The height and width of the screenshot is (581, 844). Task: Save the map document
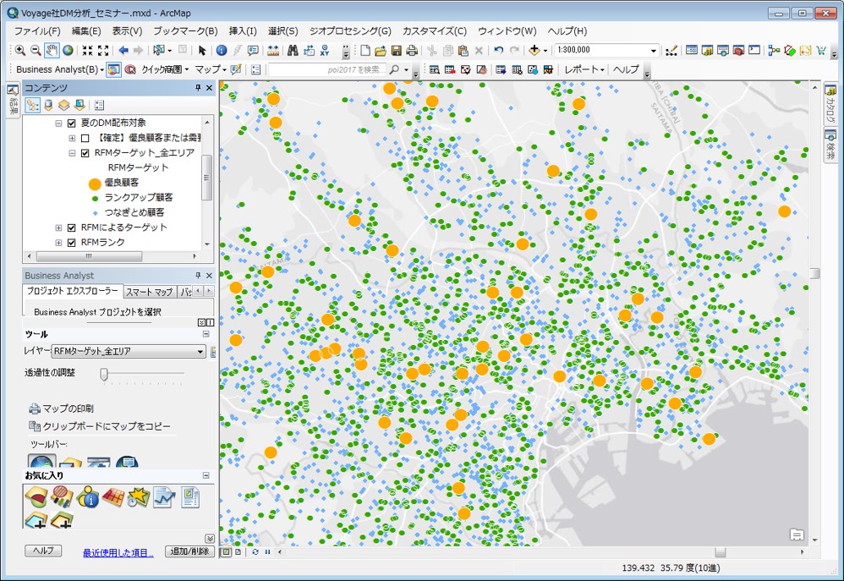point(396,50)
